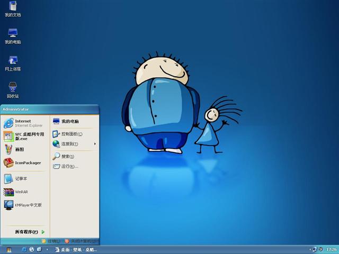Expand 所有程序(P) all programs
The image size is (339, 254).
[x=30, y=232]
